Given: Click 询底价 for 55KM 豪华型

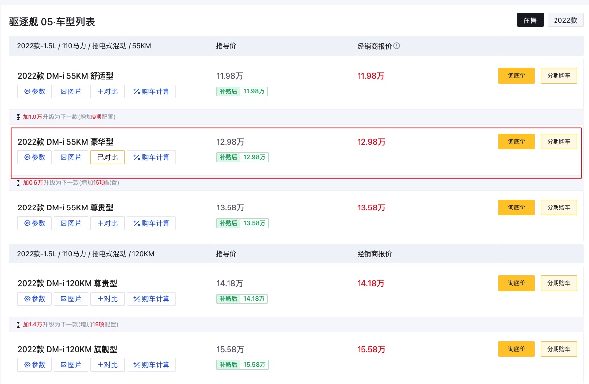Looking at the screenshot, I should click(517, 142).
